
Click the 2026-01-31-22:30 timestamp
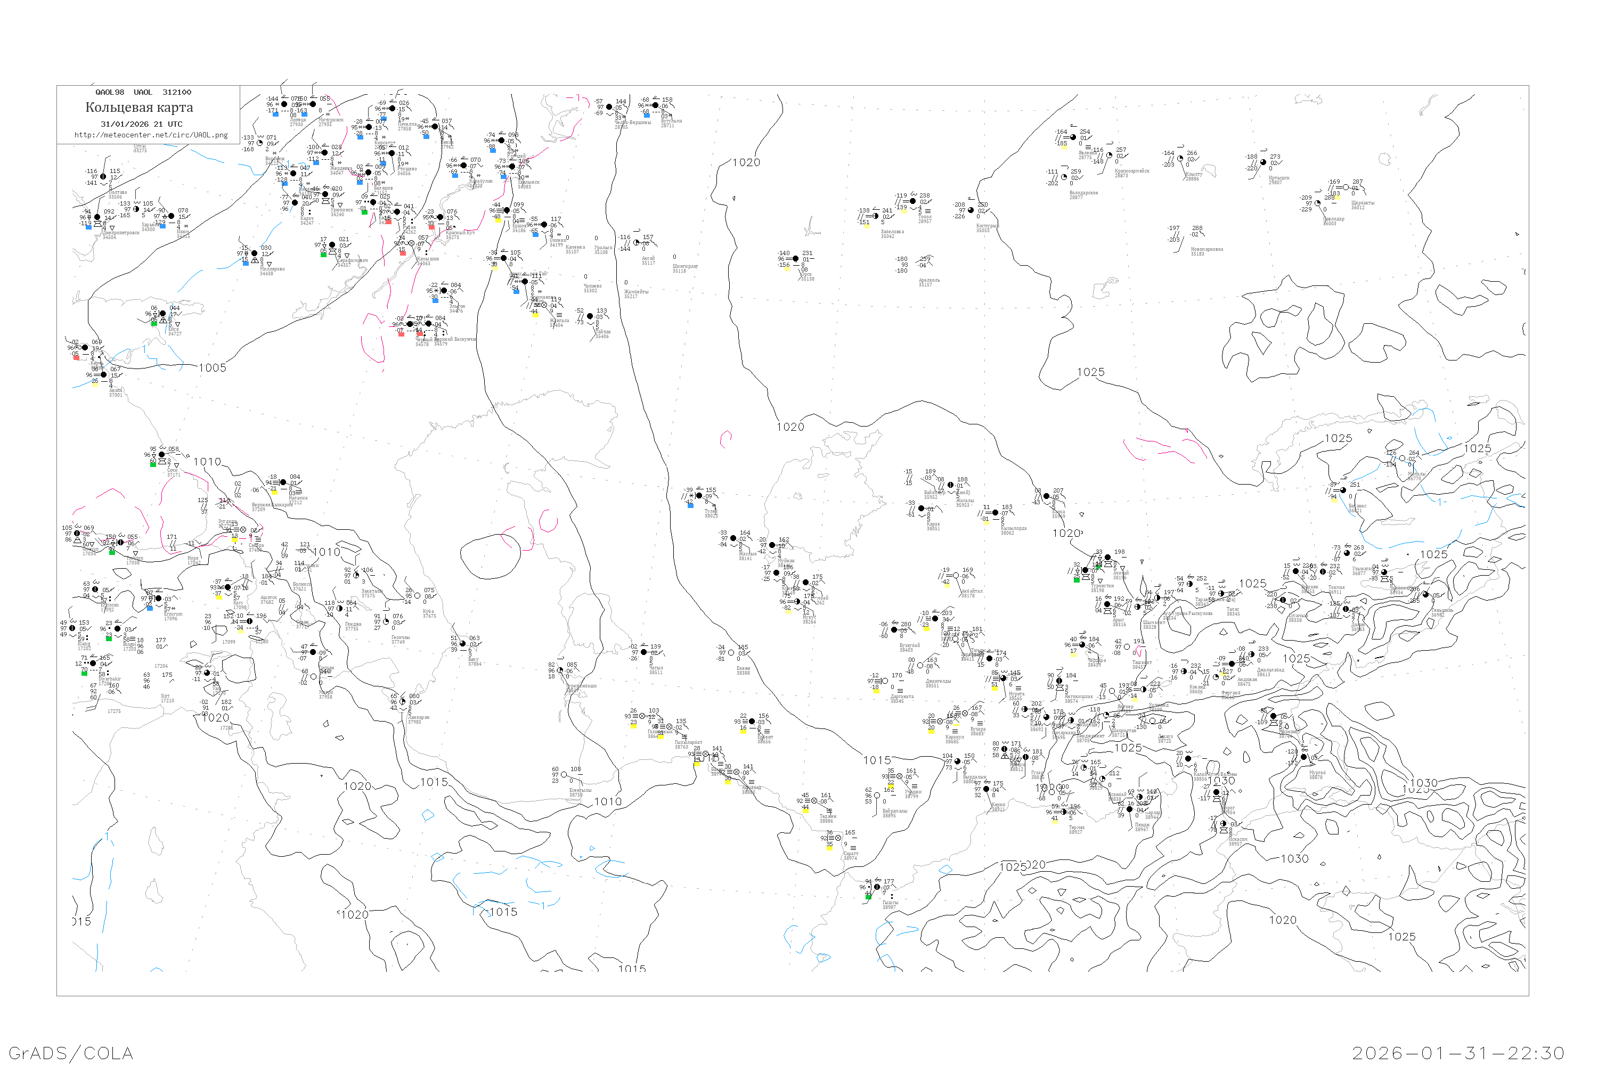(x=1458, y=1053)
